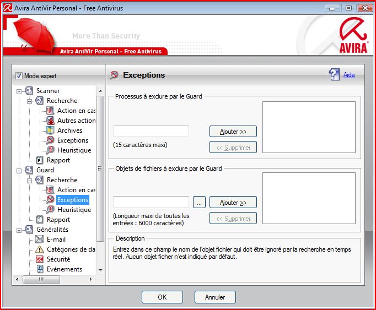Click the Scanner Rapport document icon

[x=40, y=160]
